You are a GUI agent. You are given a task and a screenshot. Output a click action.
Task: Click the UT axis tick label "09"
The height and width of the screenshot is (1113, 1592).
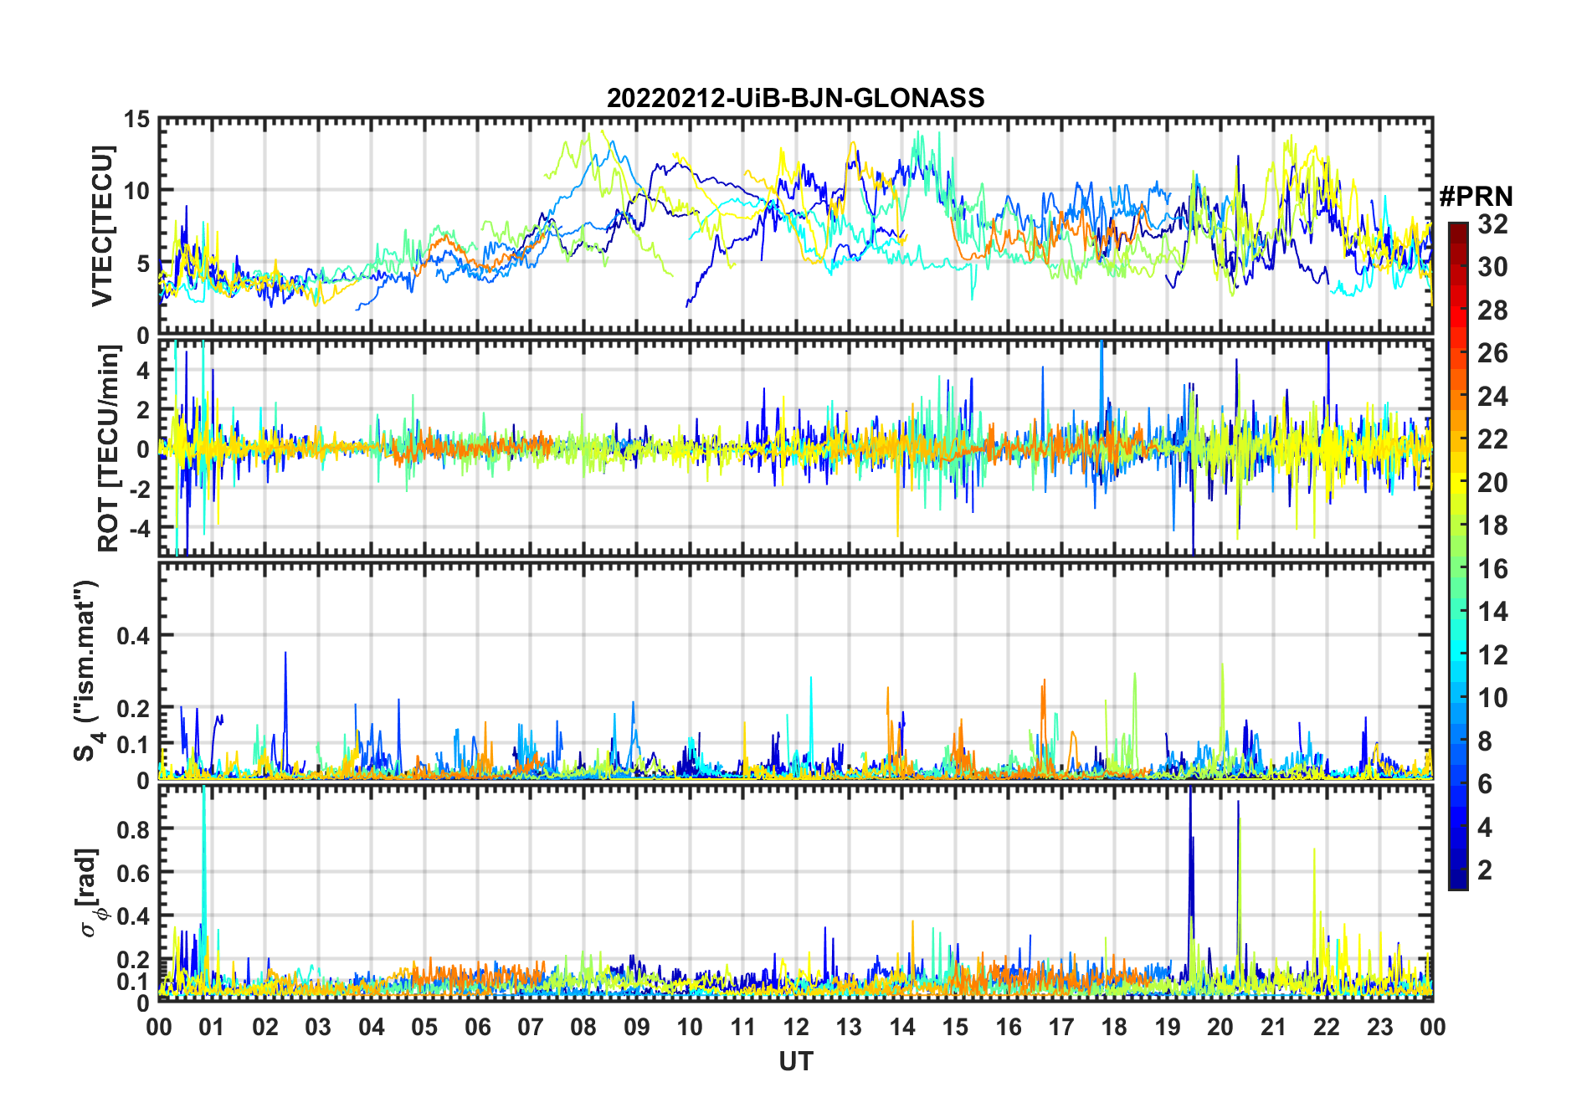[637, 1027]
